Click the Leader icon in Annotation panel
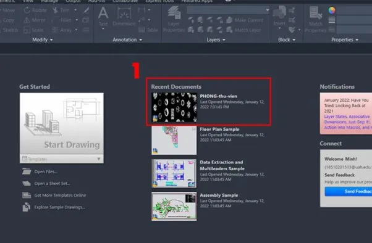Viewport: 372px width, 243px height. [x=142, y=20]
